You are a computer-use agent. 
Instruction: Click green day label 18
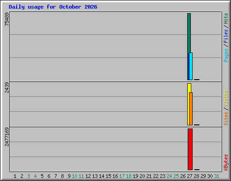tap(129, 176)
